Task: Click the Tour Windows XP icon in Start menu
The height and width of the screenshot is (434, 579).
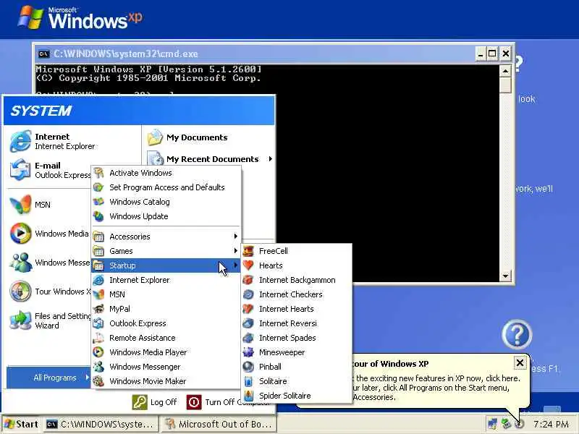Action: [x=20, y=292]
